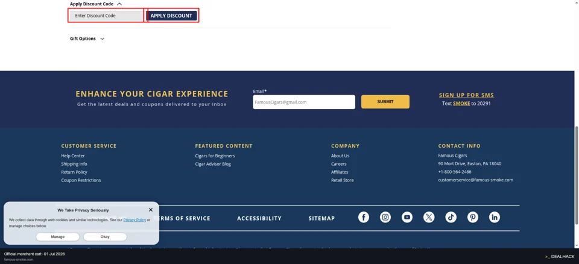Open the Instagram social icon

[x=385, y=217]
